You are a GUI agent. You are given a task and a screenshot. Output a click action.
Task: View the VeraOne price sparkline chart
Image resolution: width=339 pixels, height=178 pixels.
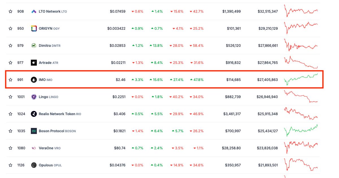(x=301, y=147)
